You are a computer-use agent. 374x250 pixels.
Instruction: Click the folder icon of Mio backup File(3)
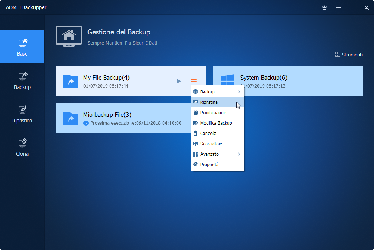coord(71,118)
